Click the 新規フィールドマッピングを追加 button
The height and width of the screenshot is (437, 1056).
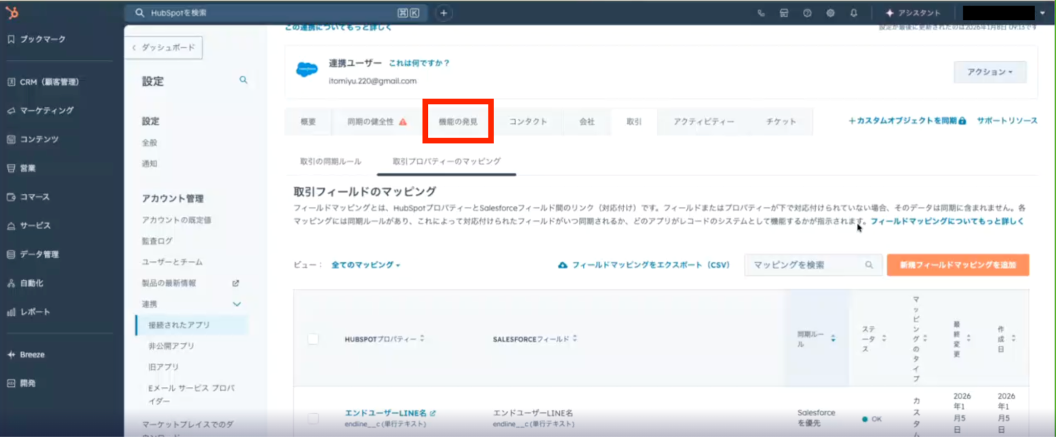coord(957,265)
